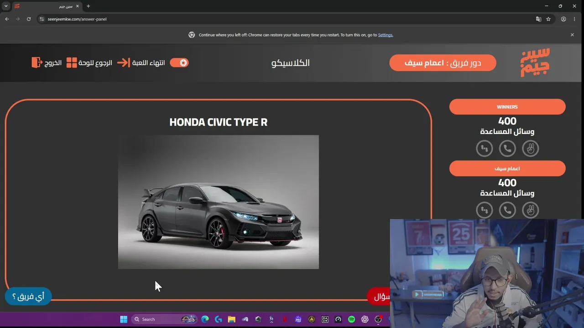584x328 pixels.
Task: Click the arrow icon beside انتهاء اللعبة
Action: click(124, 62)
